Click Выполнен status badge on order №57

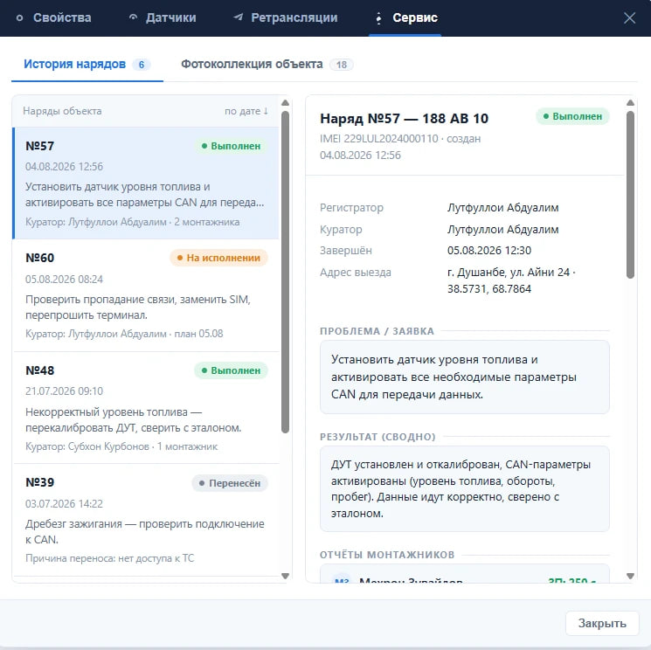click(232, 146)
